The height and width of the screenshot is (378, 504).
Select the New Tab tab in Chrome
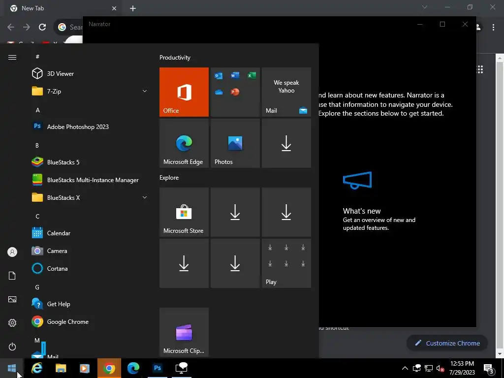click(63, 8)
